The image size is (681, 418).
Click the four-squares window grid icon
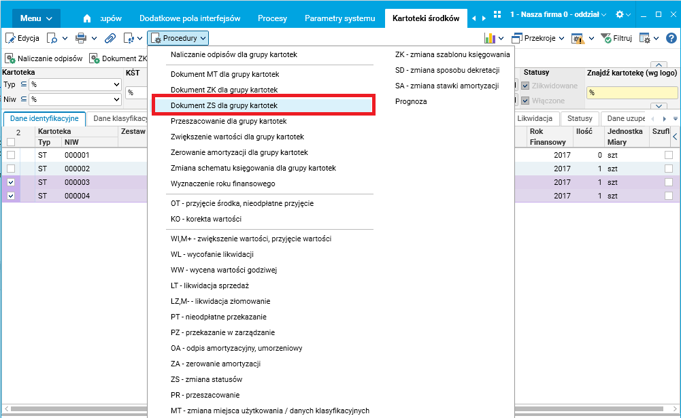click(497, 14)
